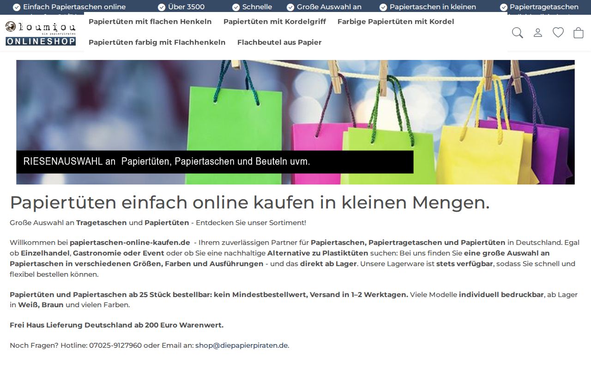The height and width of the screenshot is (369, 591).
Task: Click checkmark icon beside 'Große Auswahl an'
Action: 290,7
